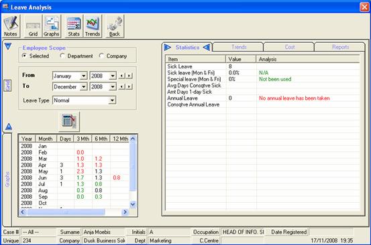Click Leave Analysis title bar app icon
Image resolution: width=371 pixels, height=245 pixels.
click(5, 7)
